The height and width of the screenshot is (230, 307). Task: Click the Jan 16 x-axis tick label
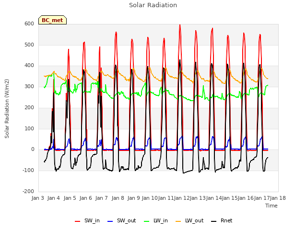246,198
